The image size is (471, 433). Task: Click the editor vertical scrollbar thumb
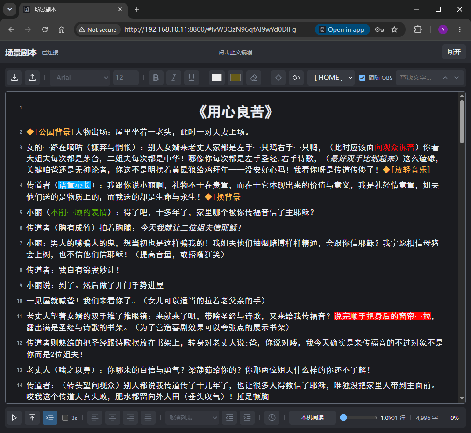pos(462,121)
